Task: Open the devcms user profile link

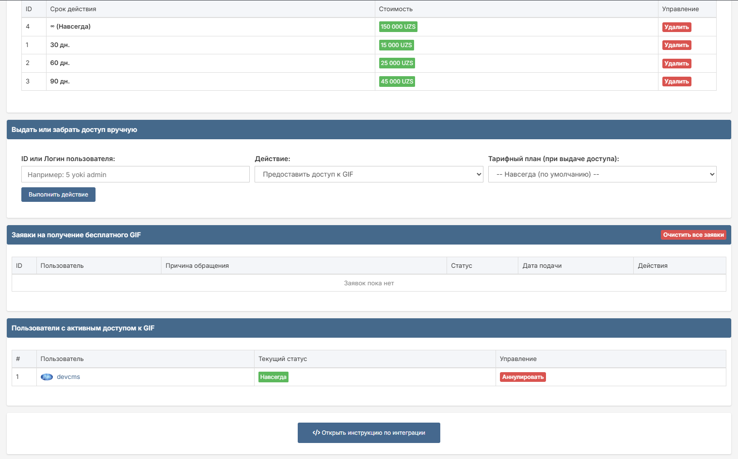Action: (68, 377)
